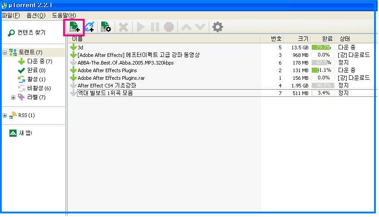Collapse the 토렌트 (7) tree node
Viewport: 379px width, 217px height.
[4, 52]
